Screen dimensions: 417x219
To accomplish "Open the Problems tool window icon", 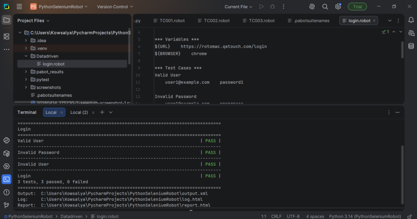I will tap(7, 192).
